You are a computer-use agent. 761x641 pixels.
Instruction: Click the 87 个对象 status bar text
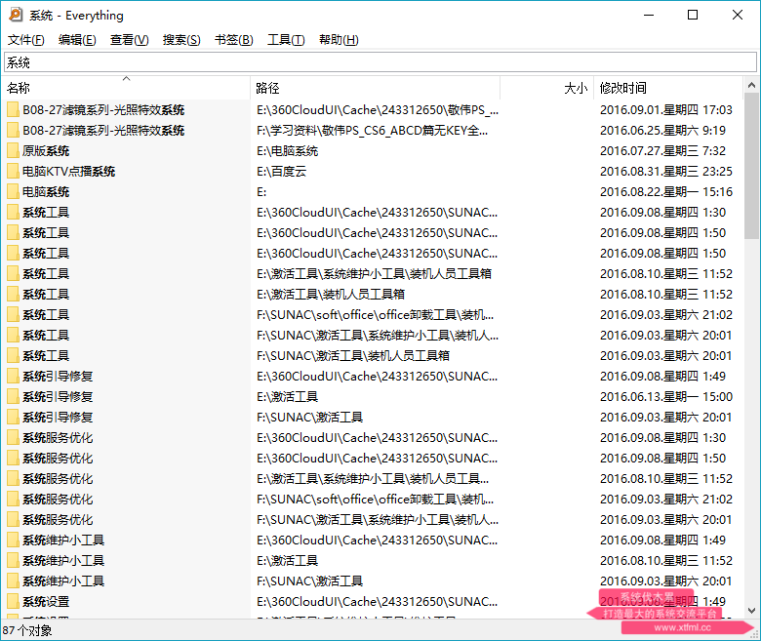(x=27, y=630)
